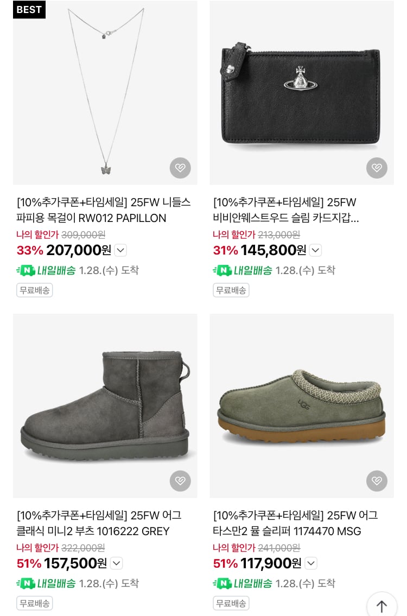View the black Vivienne Westwood card wallet image
Image resolution: width=407 pixels, height=616 pixels.
pos(302,92)
